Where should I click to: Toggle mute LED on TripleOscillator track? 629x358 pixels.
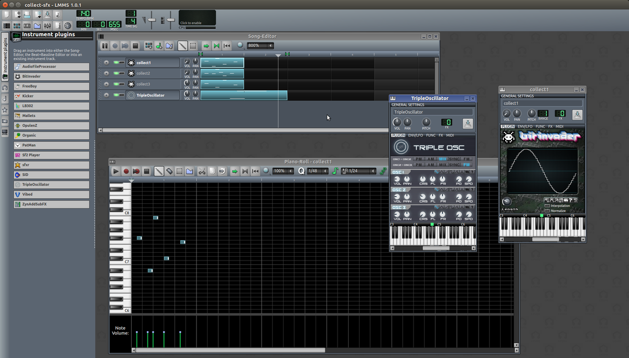116,95
